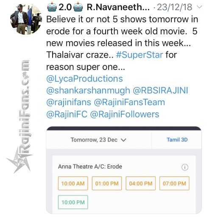
Task: Open the @RajiniFansTeam mention
Action: (x=129, y=102)
